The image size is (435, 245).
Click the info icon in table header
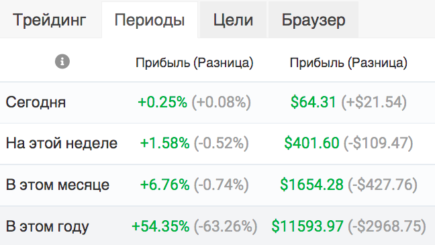(62, 61)
